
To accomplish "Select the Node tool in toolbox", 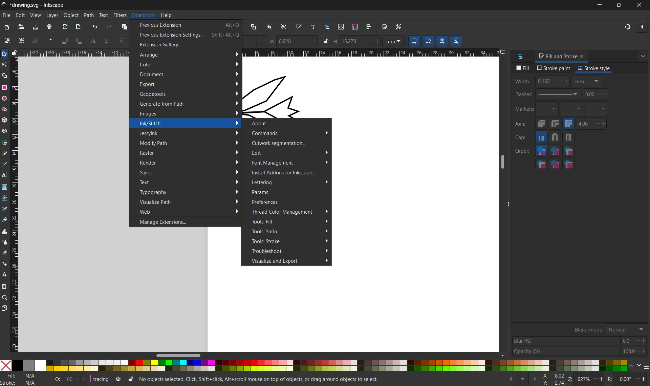I will coord(4,65).
